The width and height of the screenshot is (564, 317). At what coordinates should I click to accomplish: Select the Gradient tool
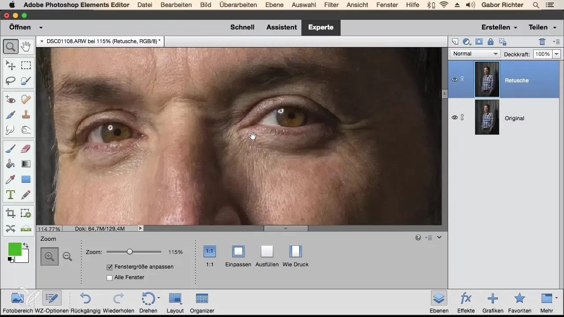click(26, 164)
